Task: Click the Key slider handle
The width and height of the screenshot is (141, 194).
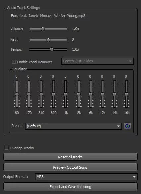Action: click(x=48, y=40)
